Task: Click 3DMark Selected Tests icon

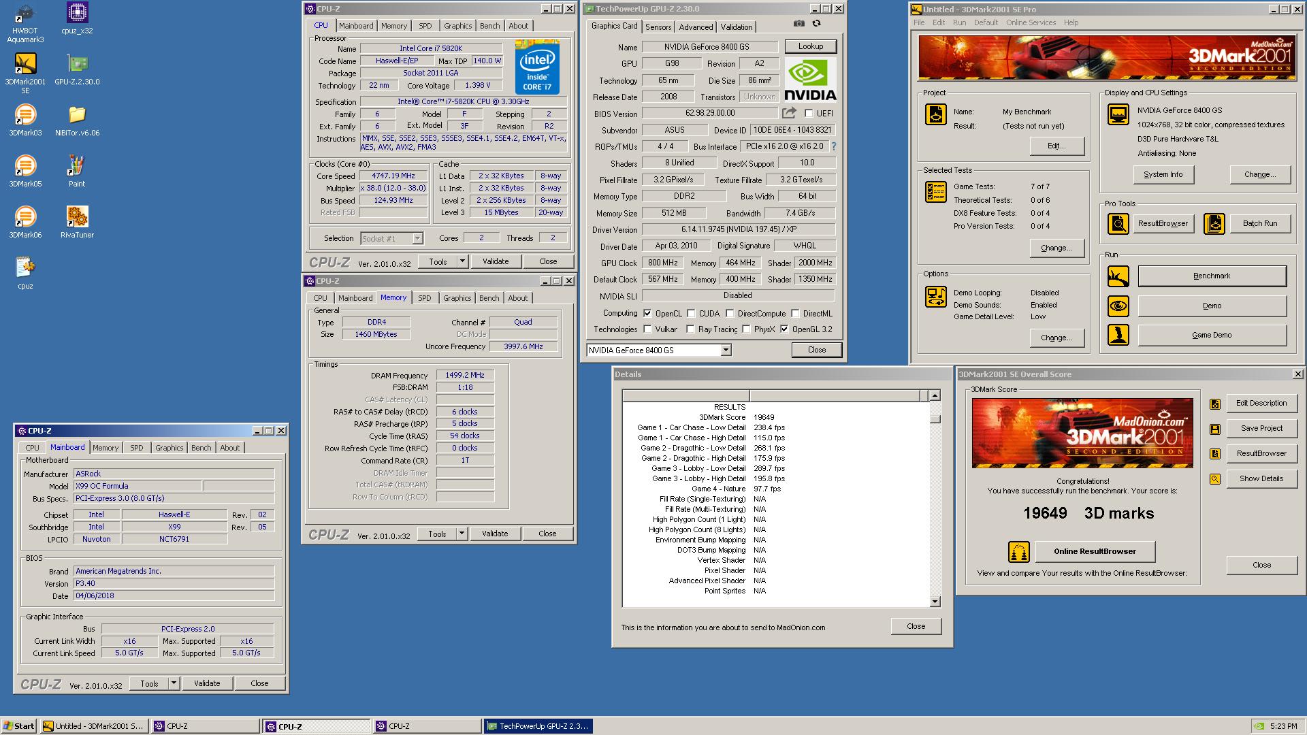Action: [935, 192]
